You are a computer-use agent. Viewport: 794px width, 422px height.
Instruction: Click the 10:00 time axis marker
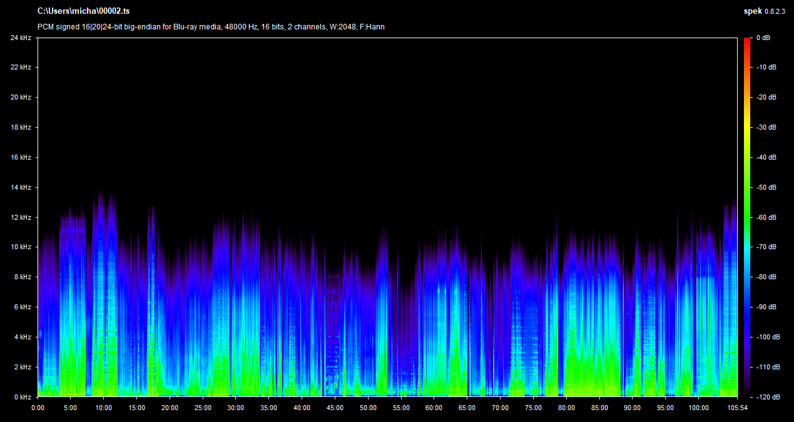click(x=103, y=408)
